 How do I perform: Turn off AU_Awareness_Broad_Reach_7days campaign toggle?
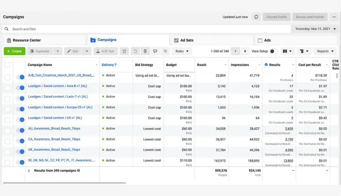click(20, 130)
